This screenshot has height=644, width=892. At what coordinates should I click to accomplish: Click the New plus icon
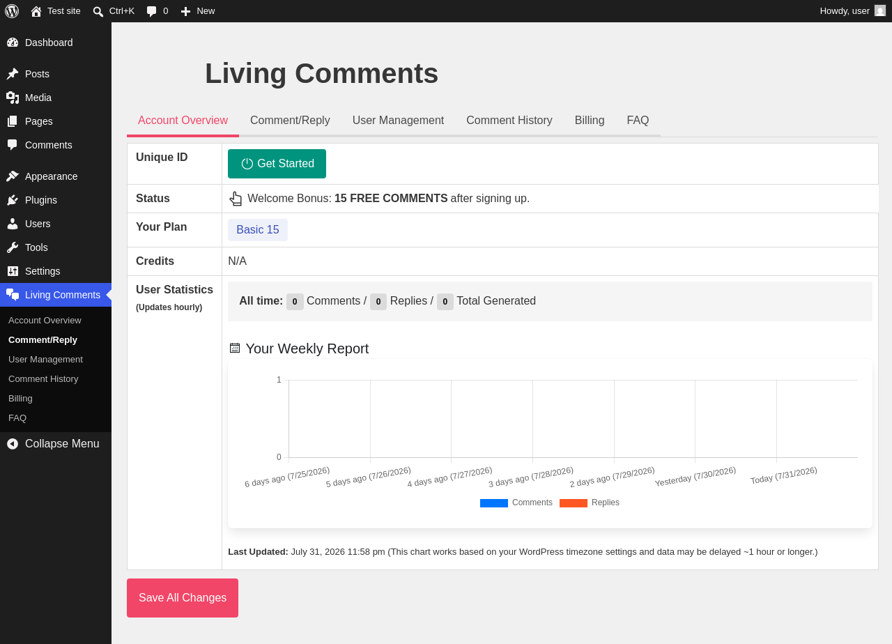(185, 11)
